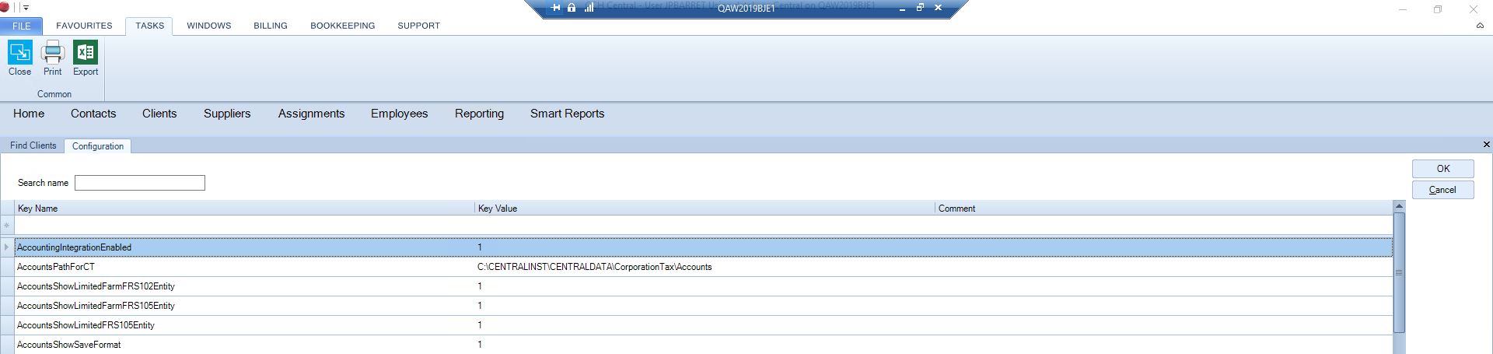
Task: Click the OK button
Action: pyautogui.click(x=1443, y=169)
